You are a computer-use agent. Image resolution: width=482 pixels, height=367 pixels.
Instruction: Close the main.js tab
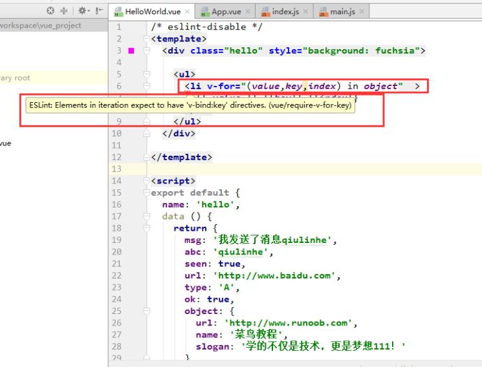[362, 12]
